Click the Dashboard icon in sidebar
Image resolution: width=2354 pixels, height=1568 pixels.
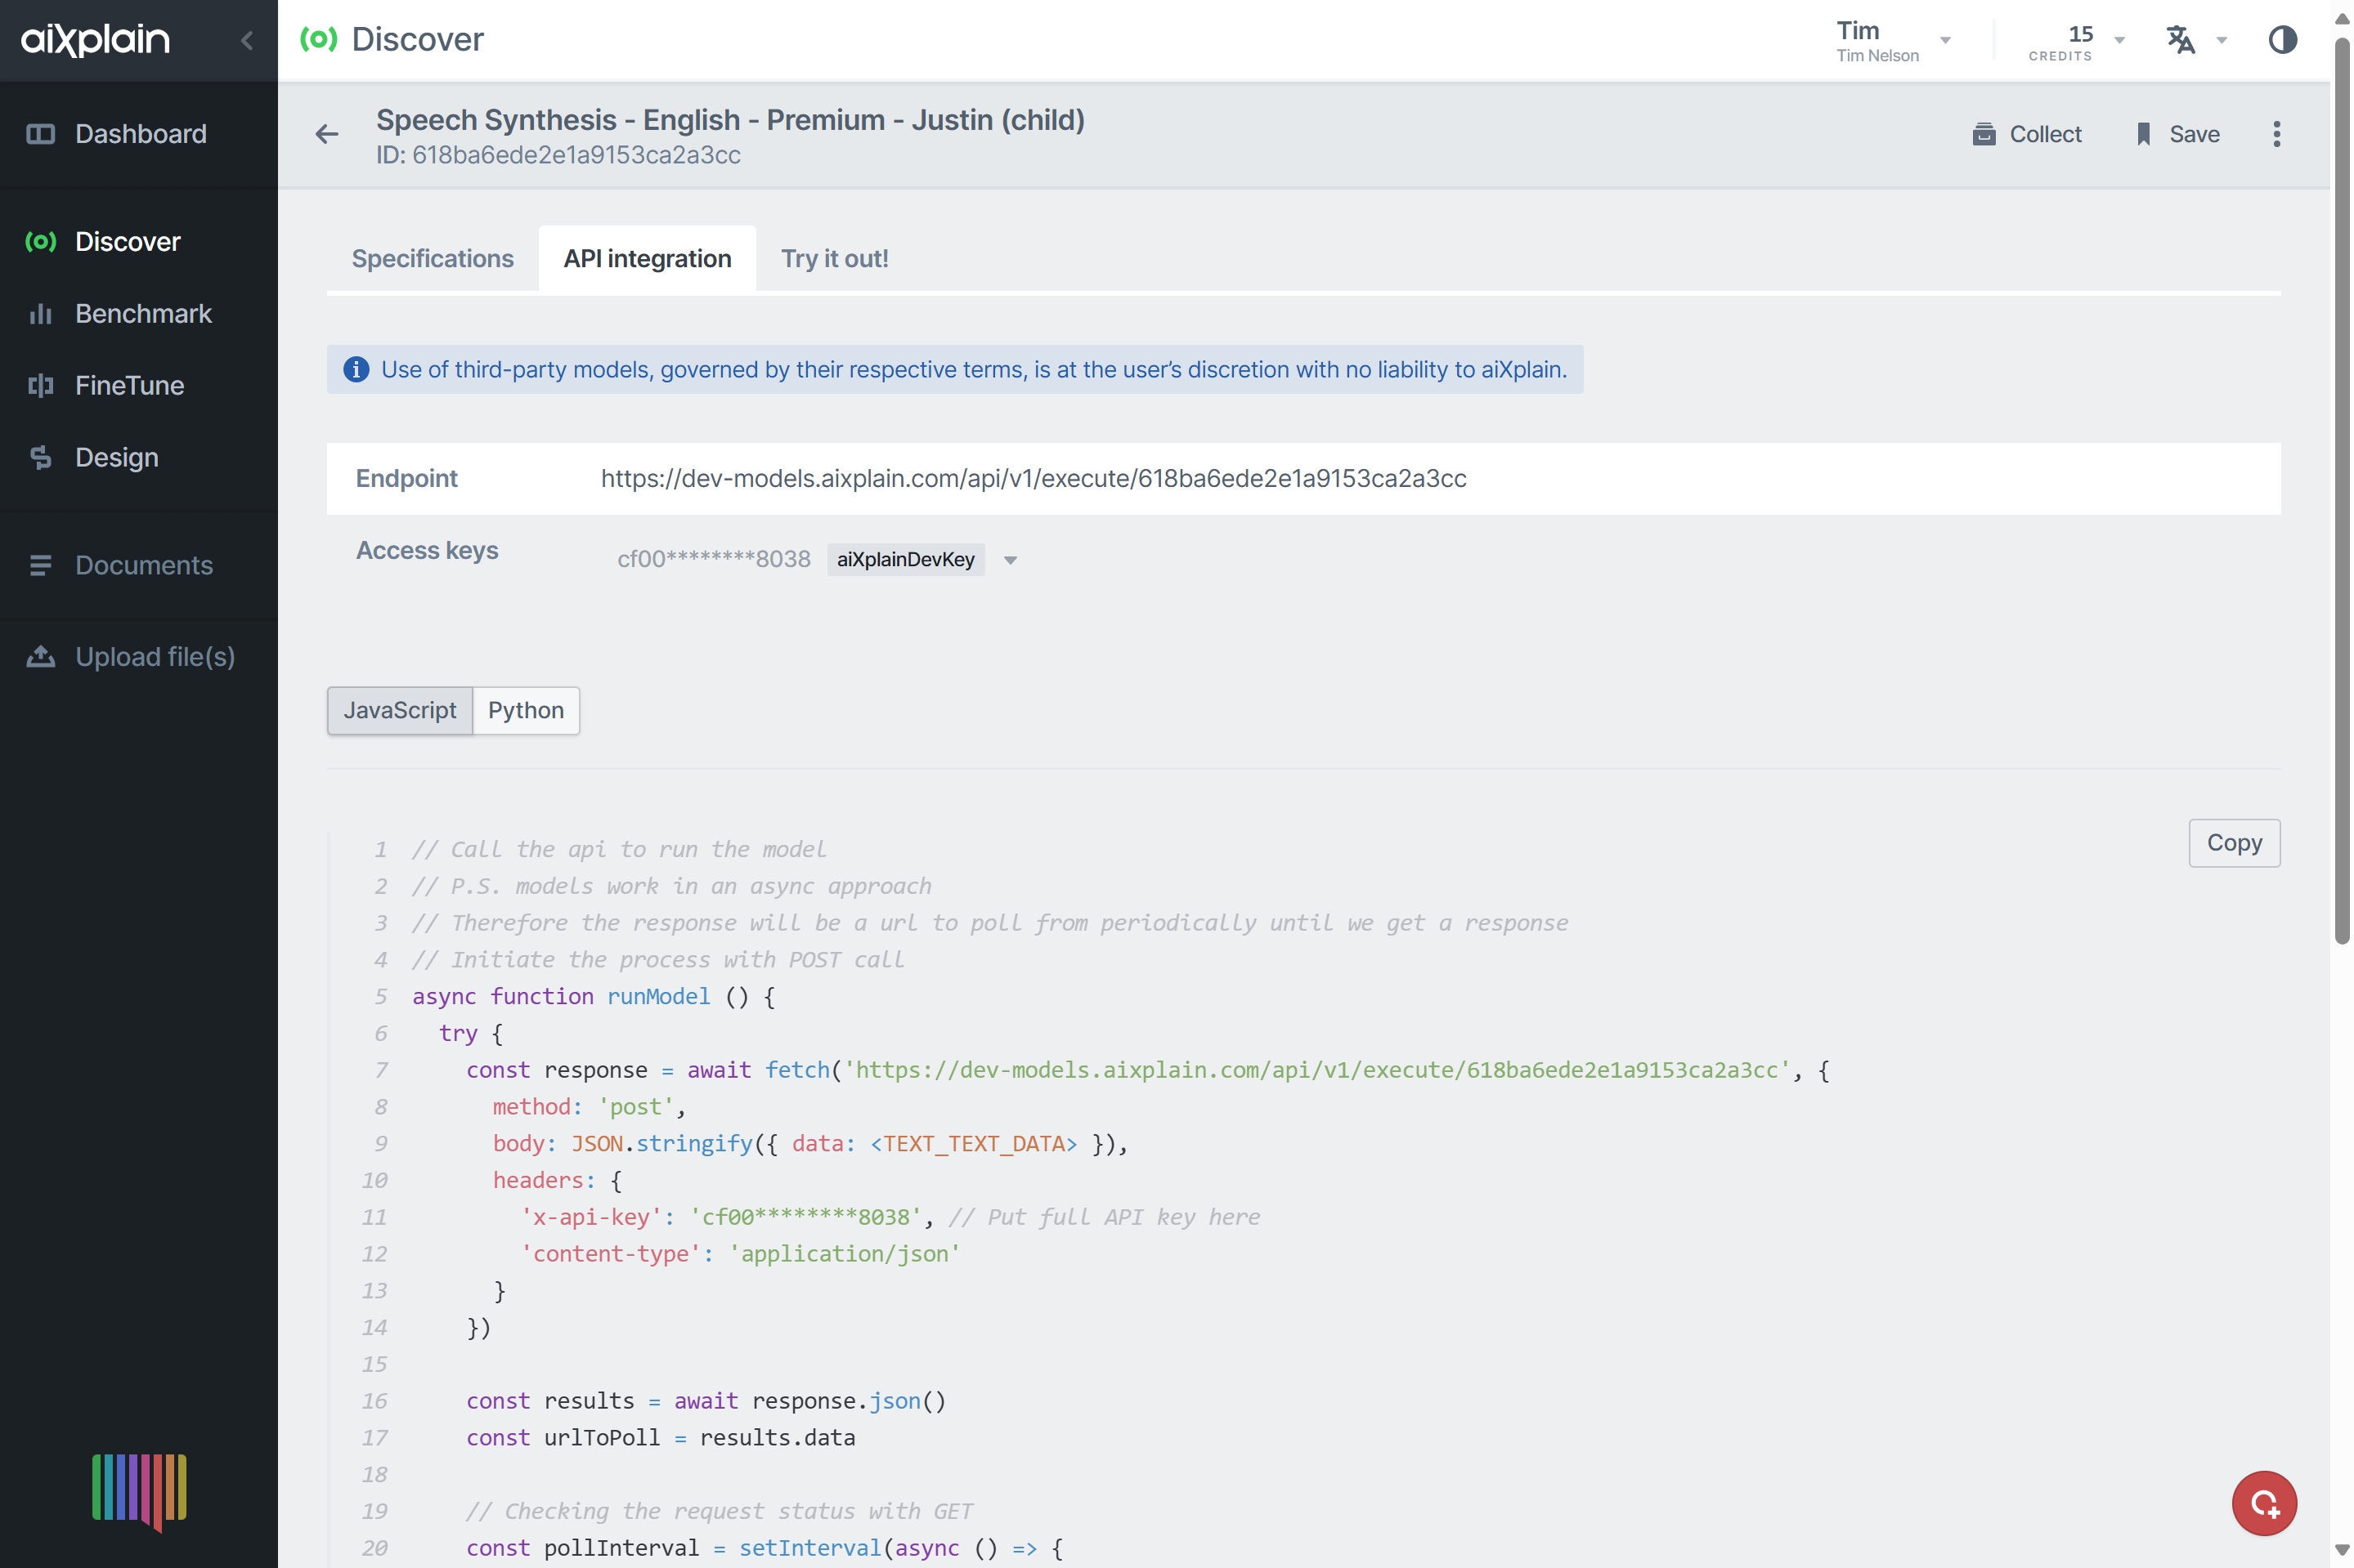40,134
